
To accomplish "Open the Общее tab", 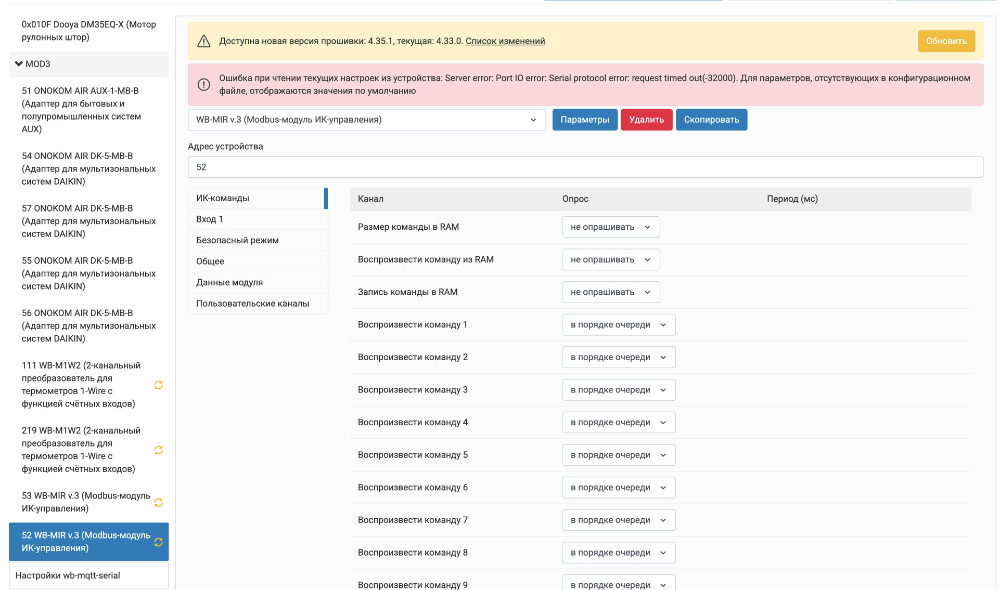I will [x=258, y=261].
